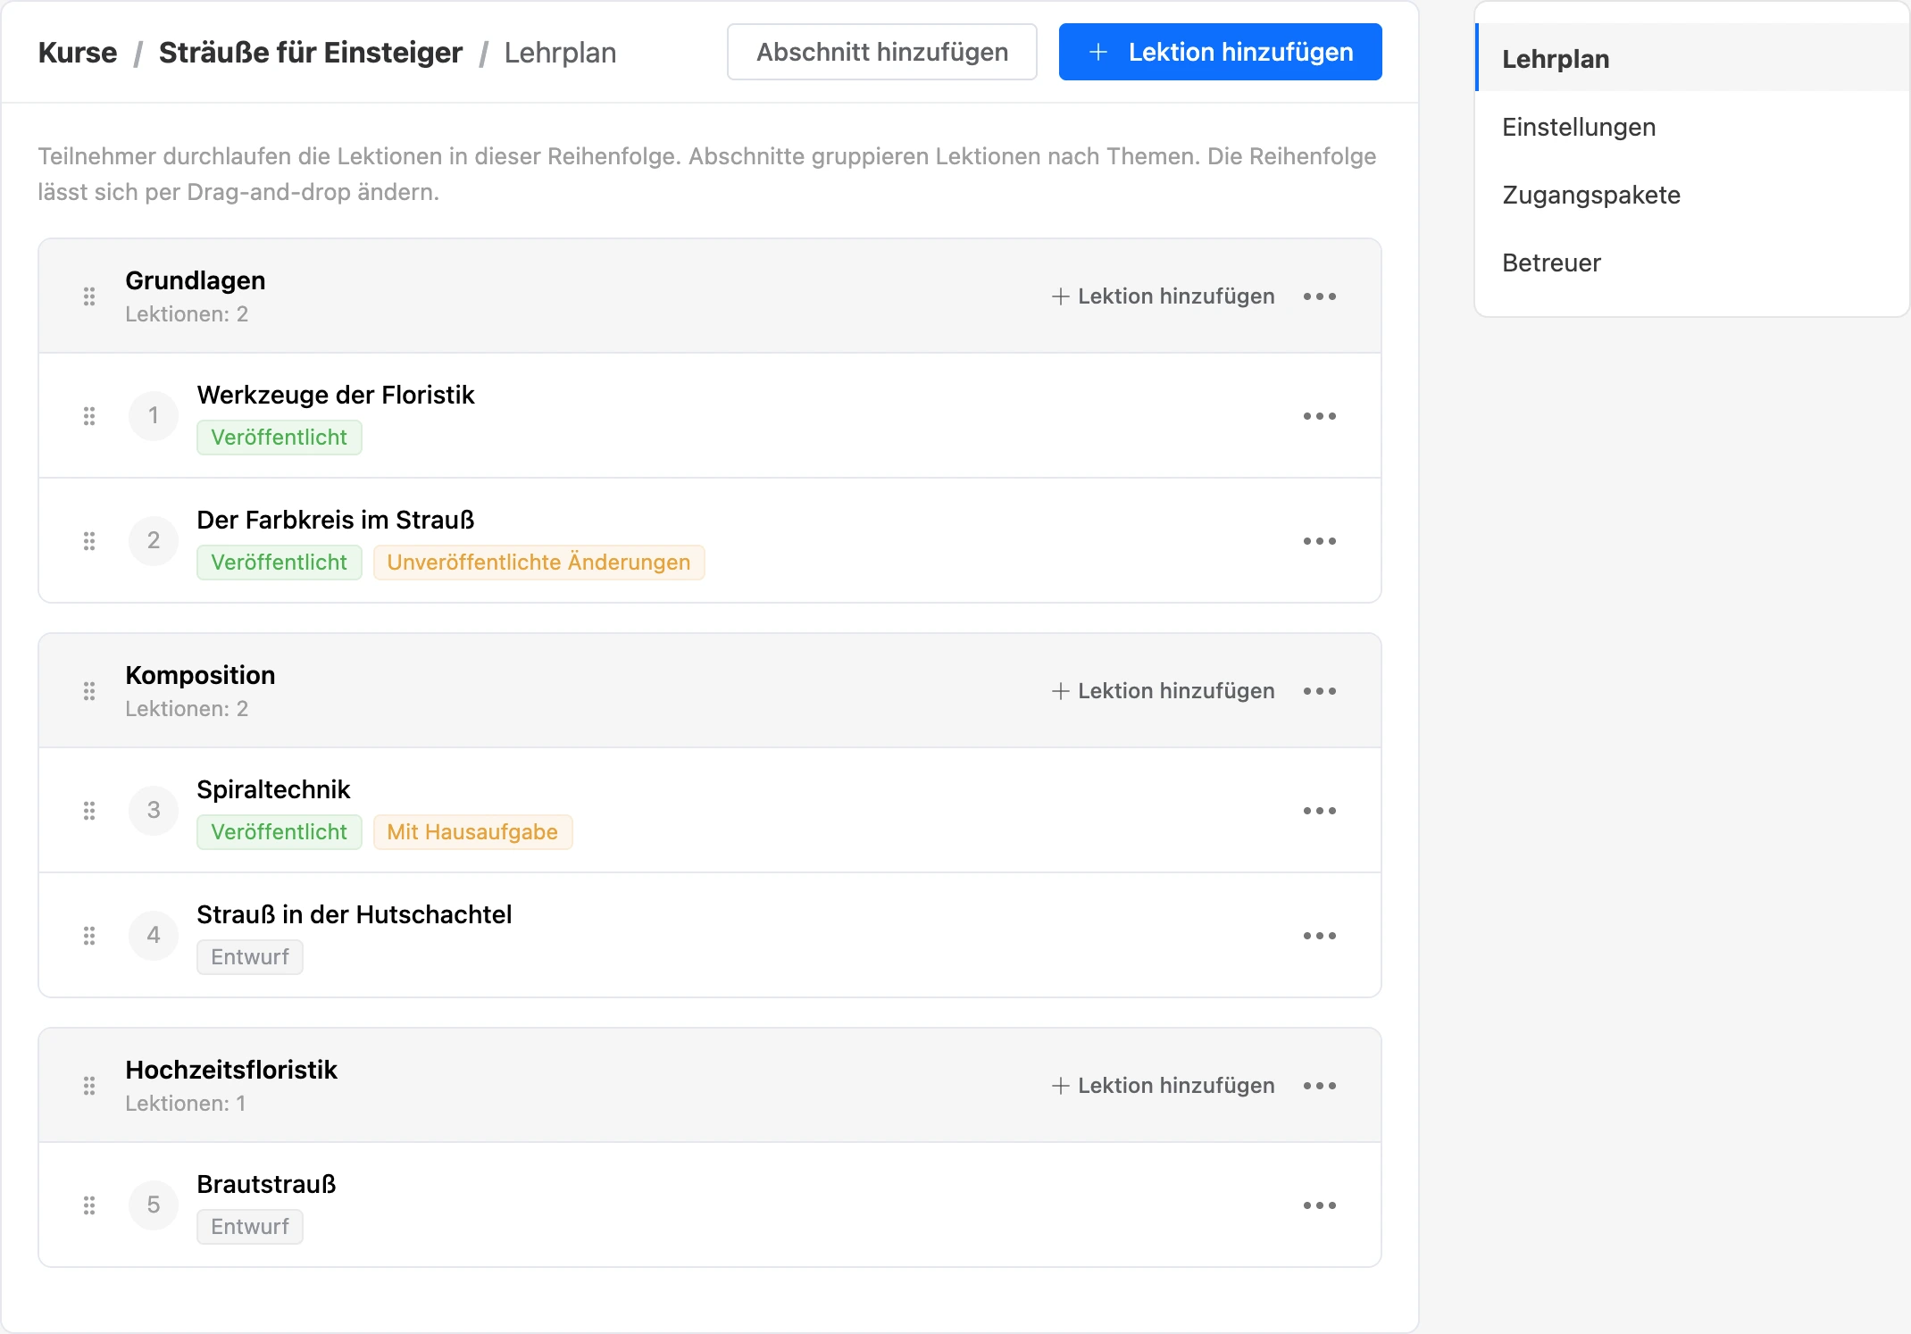The height and width of the screenshot is (1334, 1911).
Task: Click Abschnitt hinzufügen button
Action: click(x=882, y=52)
